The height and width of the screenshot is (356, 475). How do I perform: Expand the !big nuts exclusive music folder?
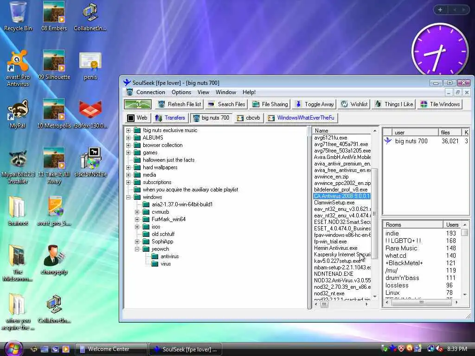(x=128, y=130)
